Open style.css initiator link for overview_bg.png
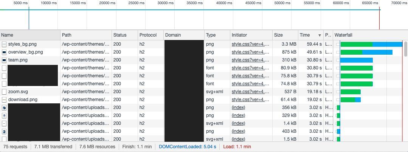Viewport: 408px width, 152px height. (x=250, y=52)
